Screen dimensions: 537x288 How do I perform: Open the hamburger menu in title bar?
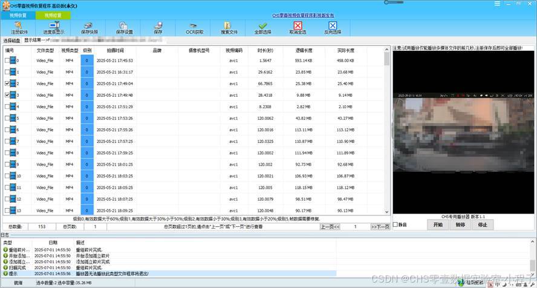coord(497,4)
